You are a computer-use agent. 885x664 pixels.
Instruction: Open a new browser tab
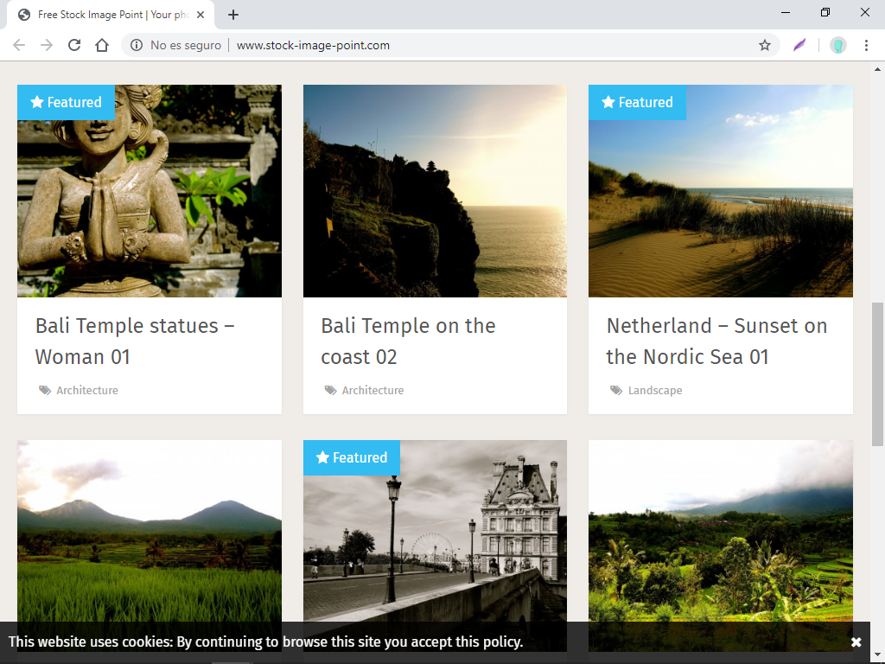[x=233, y=15]
